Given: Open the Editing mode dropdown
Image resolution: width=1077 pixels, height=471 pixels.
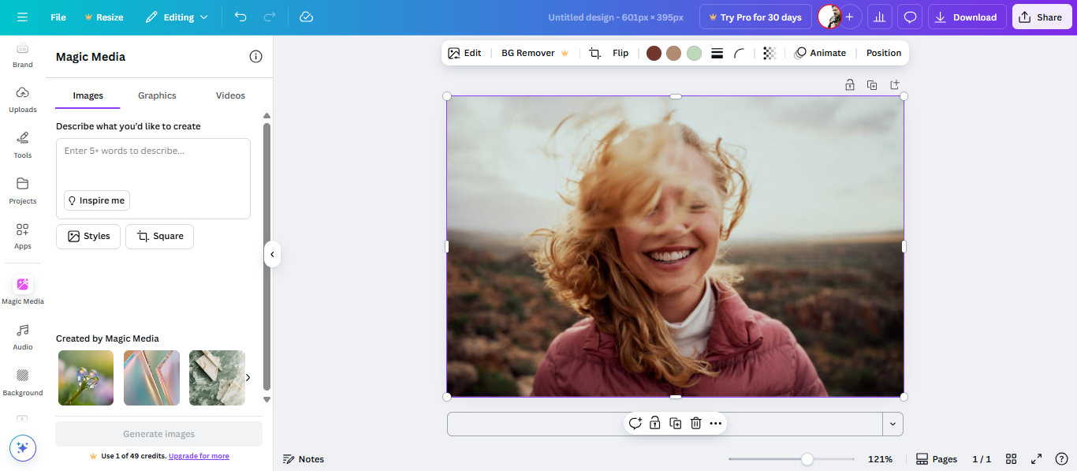Looking at the screenshot, I should [x=176, y=16].
